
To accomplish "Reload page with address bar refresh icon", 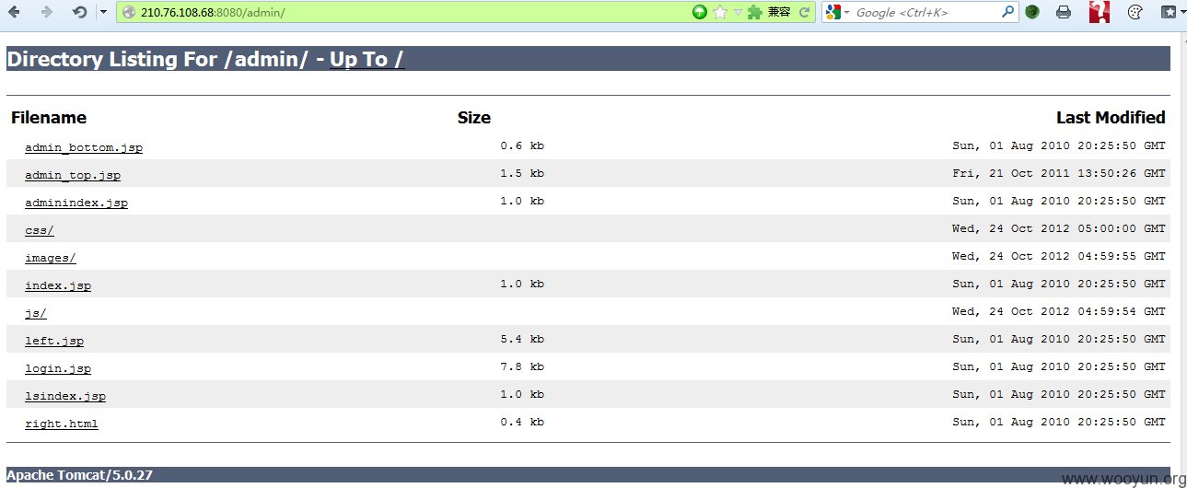I will point(804,12).
